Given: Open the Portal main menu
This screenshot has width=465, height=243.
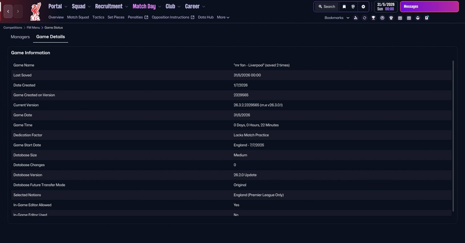Looking at the screenshot, I should point(55,6).
